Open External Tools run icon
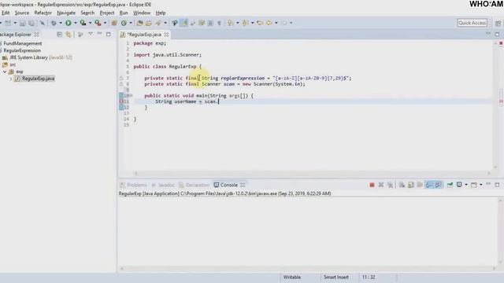 pos(98,23)
